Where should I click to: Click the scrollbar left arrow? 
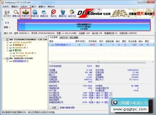coord(50,62)
